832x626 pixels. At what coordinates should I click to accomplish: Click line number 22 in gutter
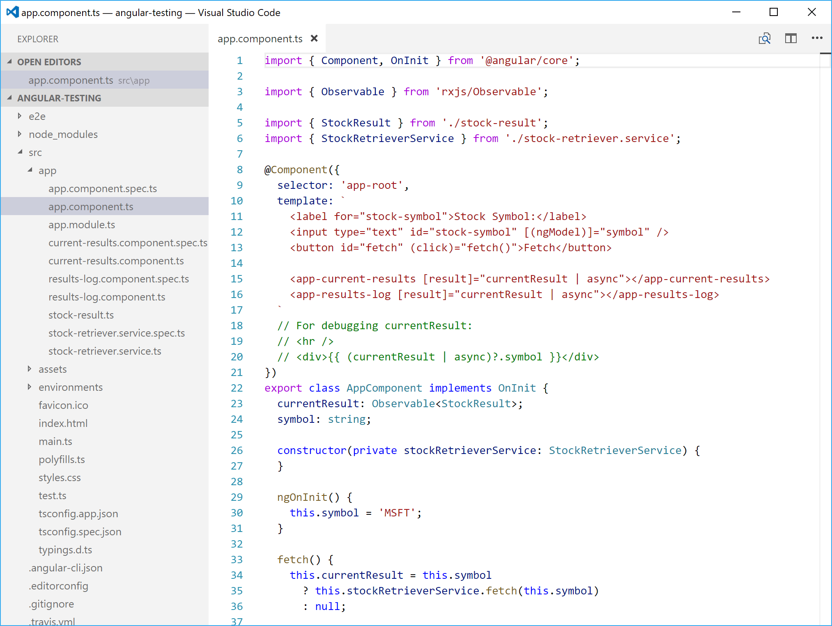(237, 388)
